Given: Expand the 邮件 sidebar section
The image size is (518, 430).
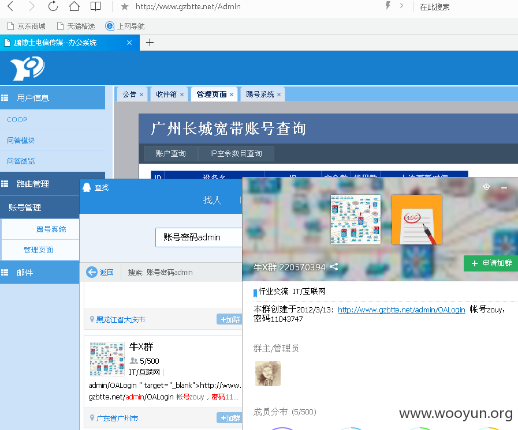Looking at the screenshot, I should click(40, 273).
